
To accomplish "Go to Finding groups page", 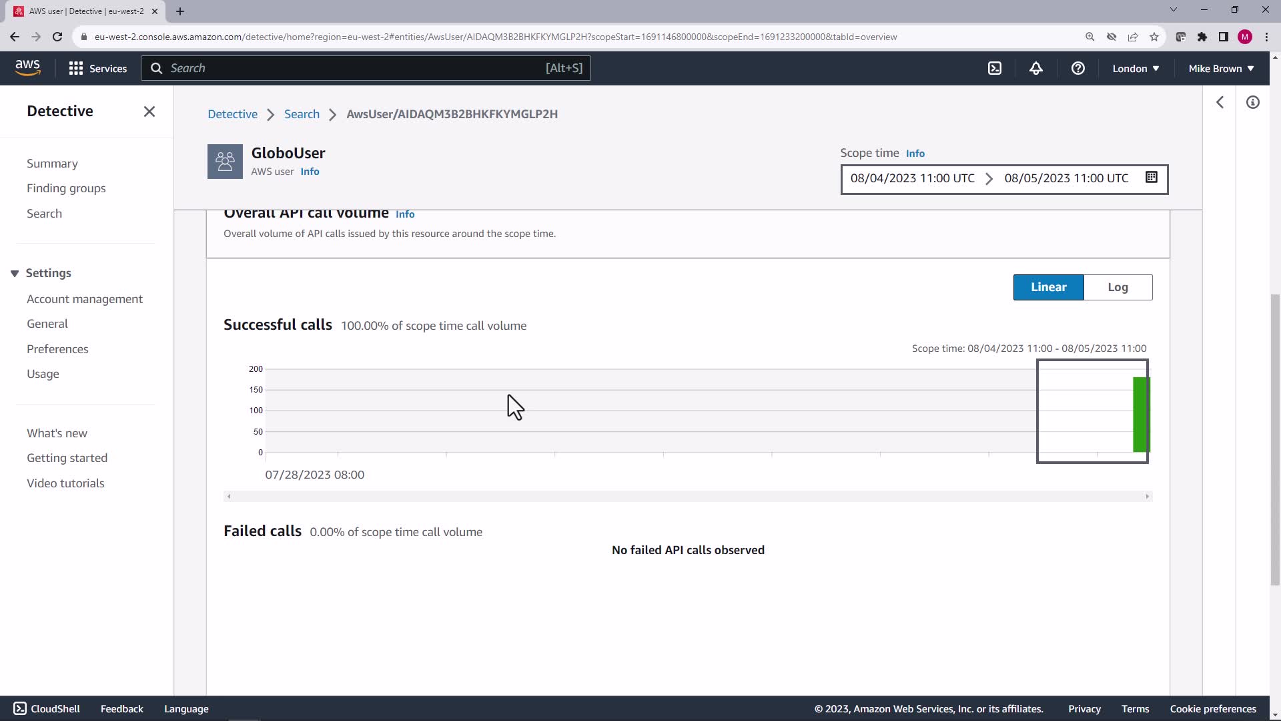I will click(66, 188).
